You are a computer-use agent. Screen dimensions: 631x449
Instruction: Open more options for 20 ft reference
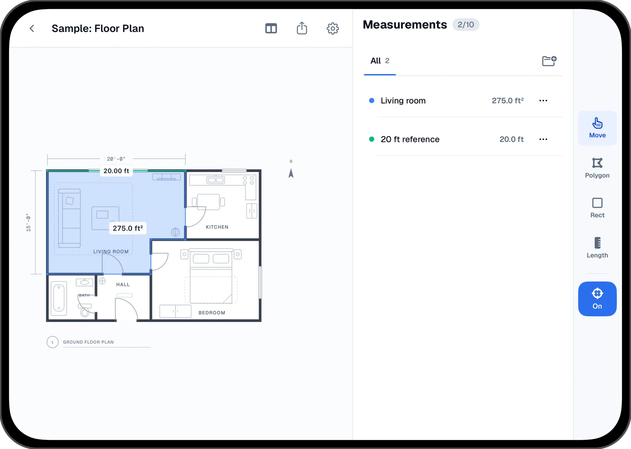(543, 139)
